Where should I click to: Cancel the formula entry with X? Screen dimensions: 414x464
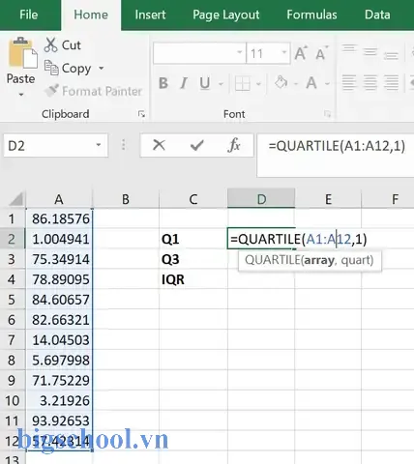[159, 145]
